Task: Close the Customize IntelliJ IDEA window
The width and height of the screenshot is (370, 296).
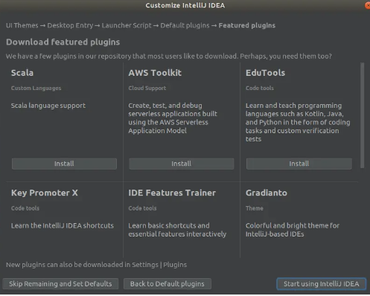Action: click(x=368, y=5)
